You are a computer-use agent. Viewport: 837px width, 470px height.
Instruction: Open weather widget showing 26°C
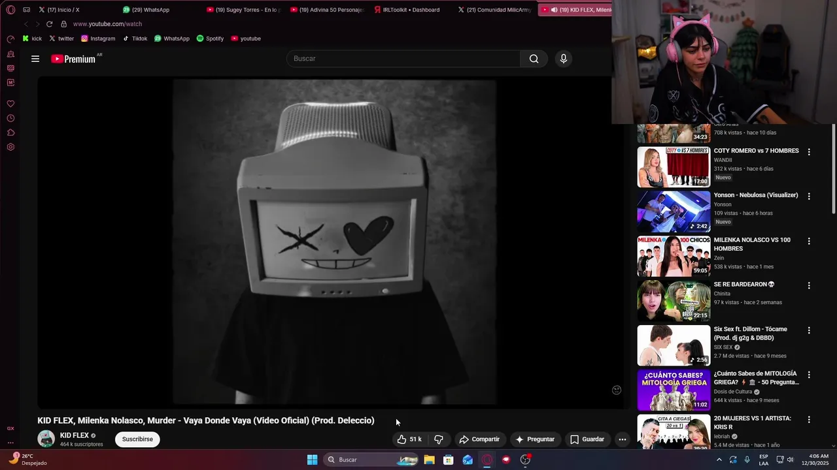(x=27, y=460)
